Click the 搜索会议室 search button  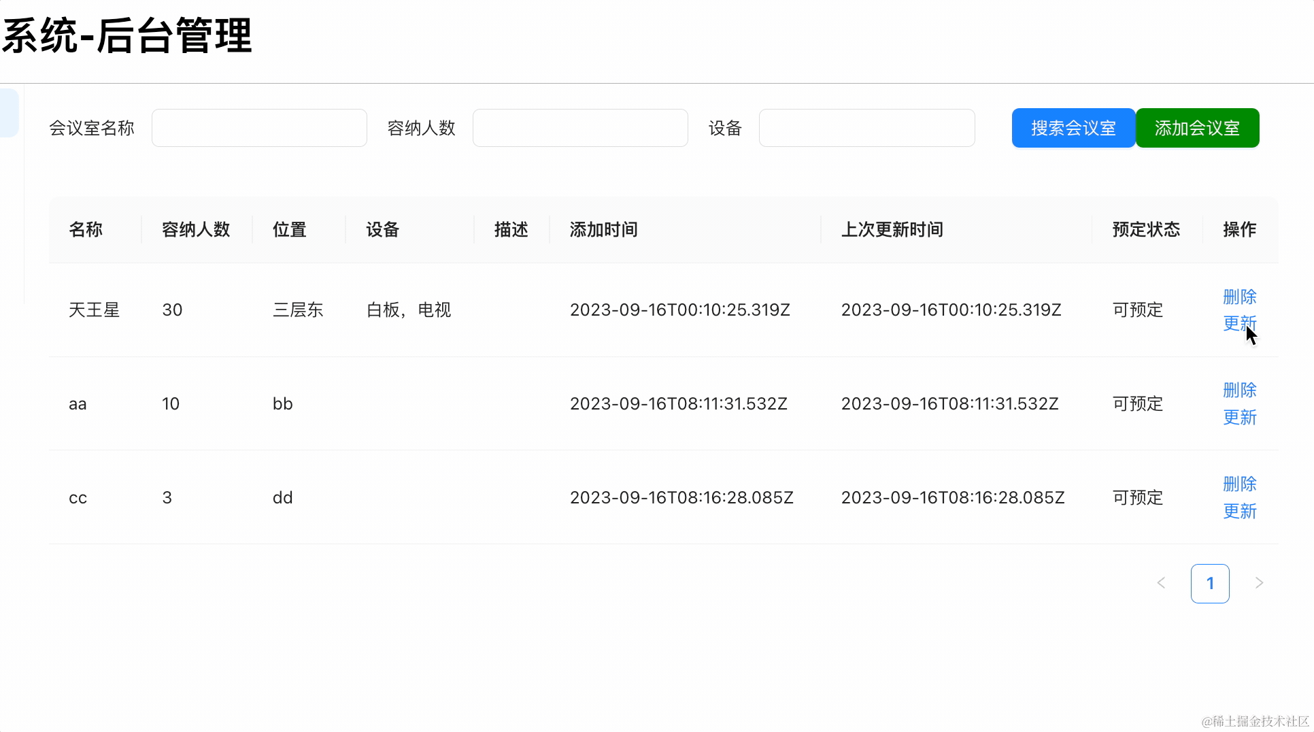coord(1073,128)
